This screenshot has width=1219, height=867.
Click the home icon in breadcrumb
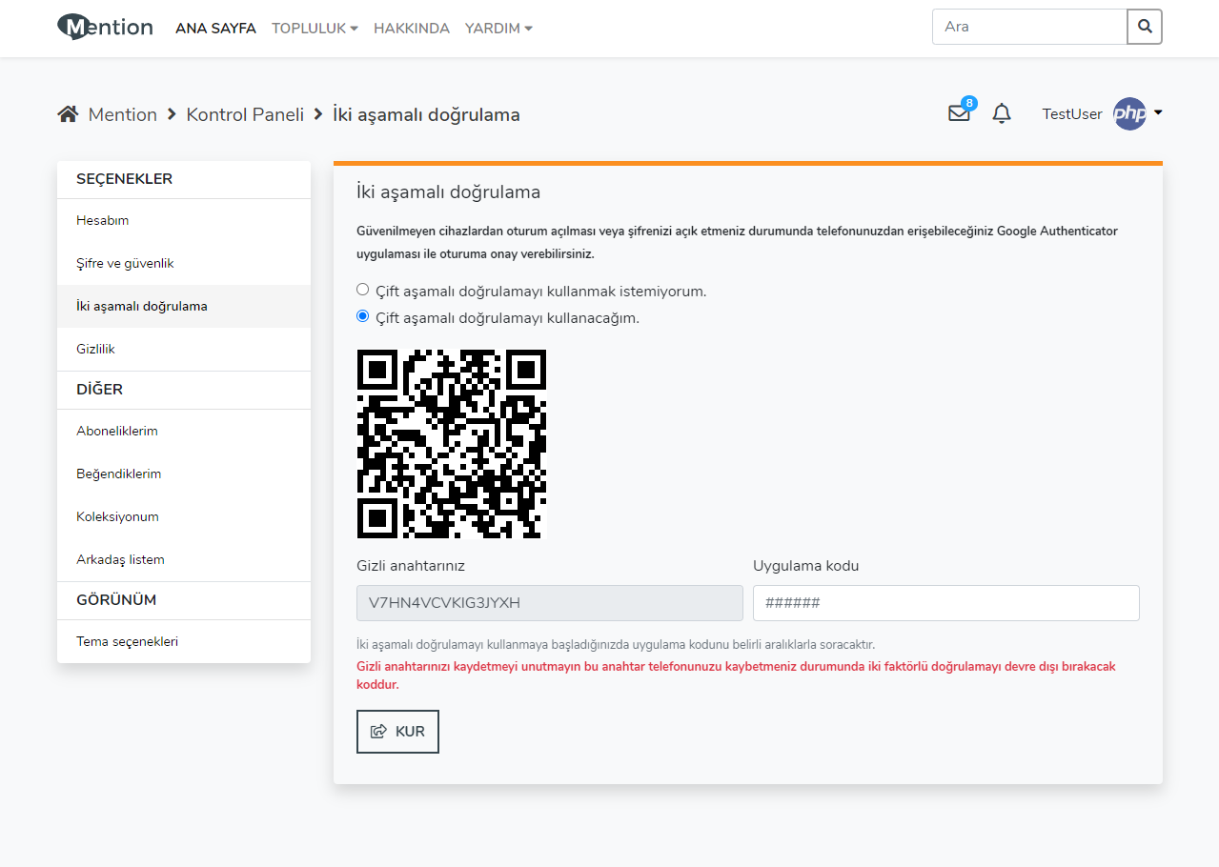point(68,114)
